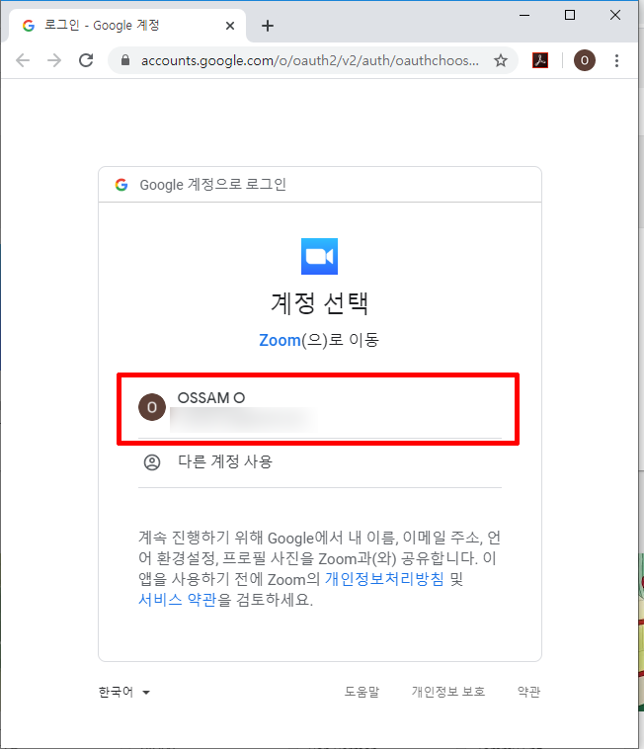Click the OSSAM O account avatar circle

[152, 407]
